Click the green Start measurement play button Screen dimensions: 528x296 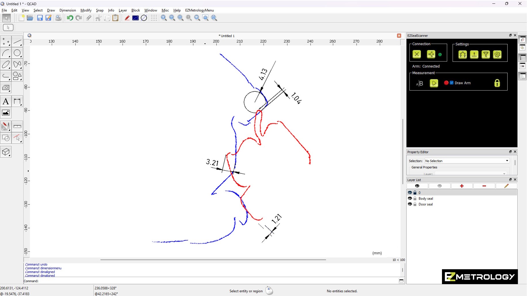[434, 83]
